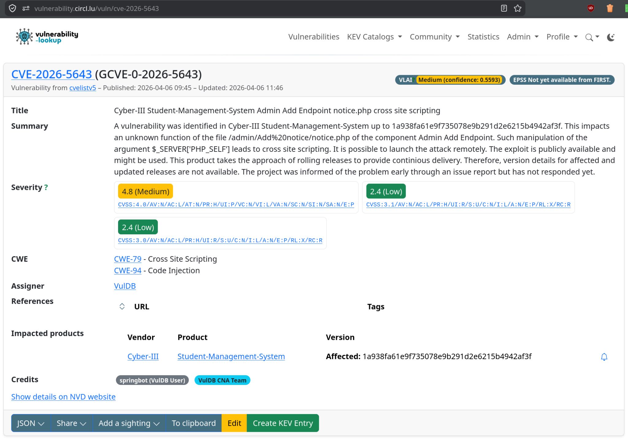
Task: Expand the Add a sighting dropdown
Action: (129, 423)
